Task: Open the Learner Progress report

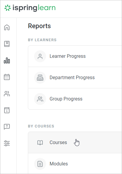Action: tap(75, 56)
